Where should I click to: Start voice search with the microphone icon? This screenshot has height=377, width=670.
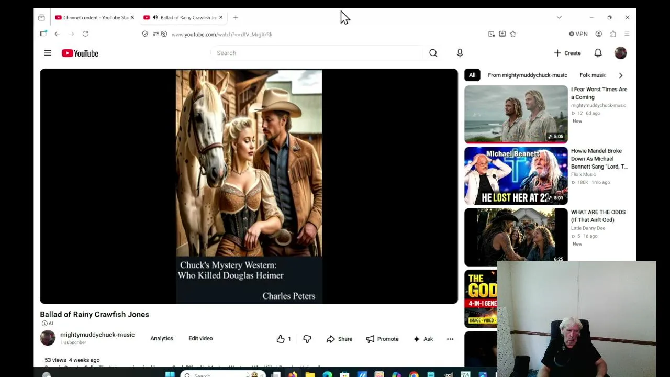click(460, 53)
